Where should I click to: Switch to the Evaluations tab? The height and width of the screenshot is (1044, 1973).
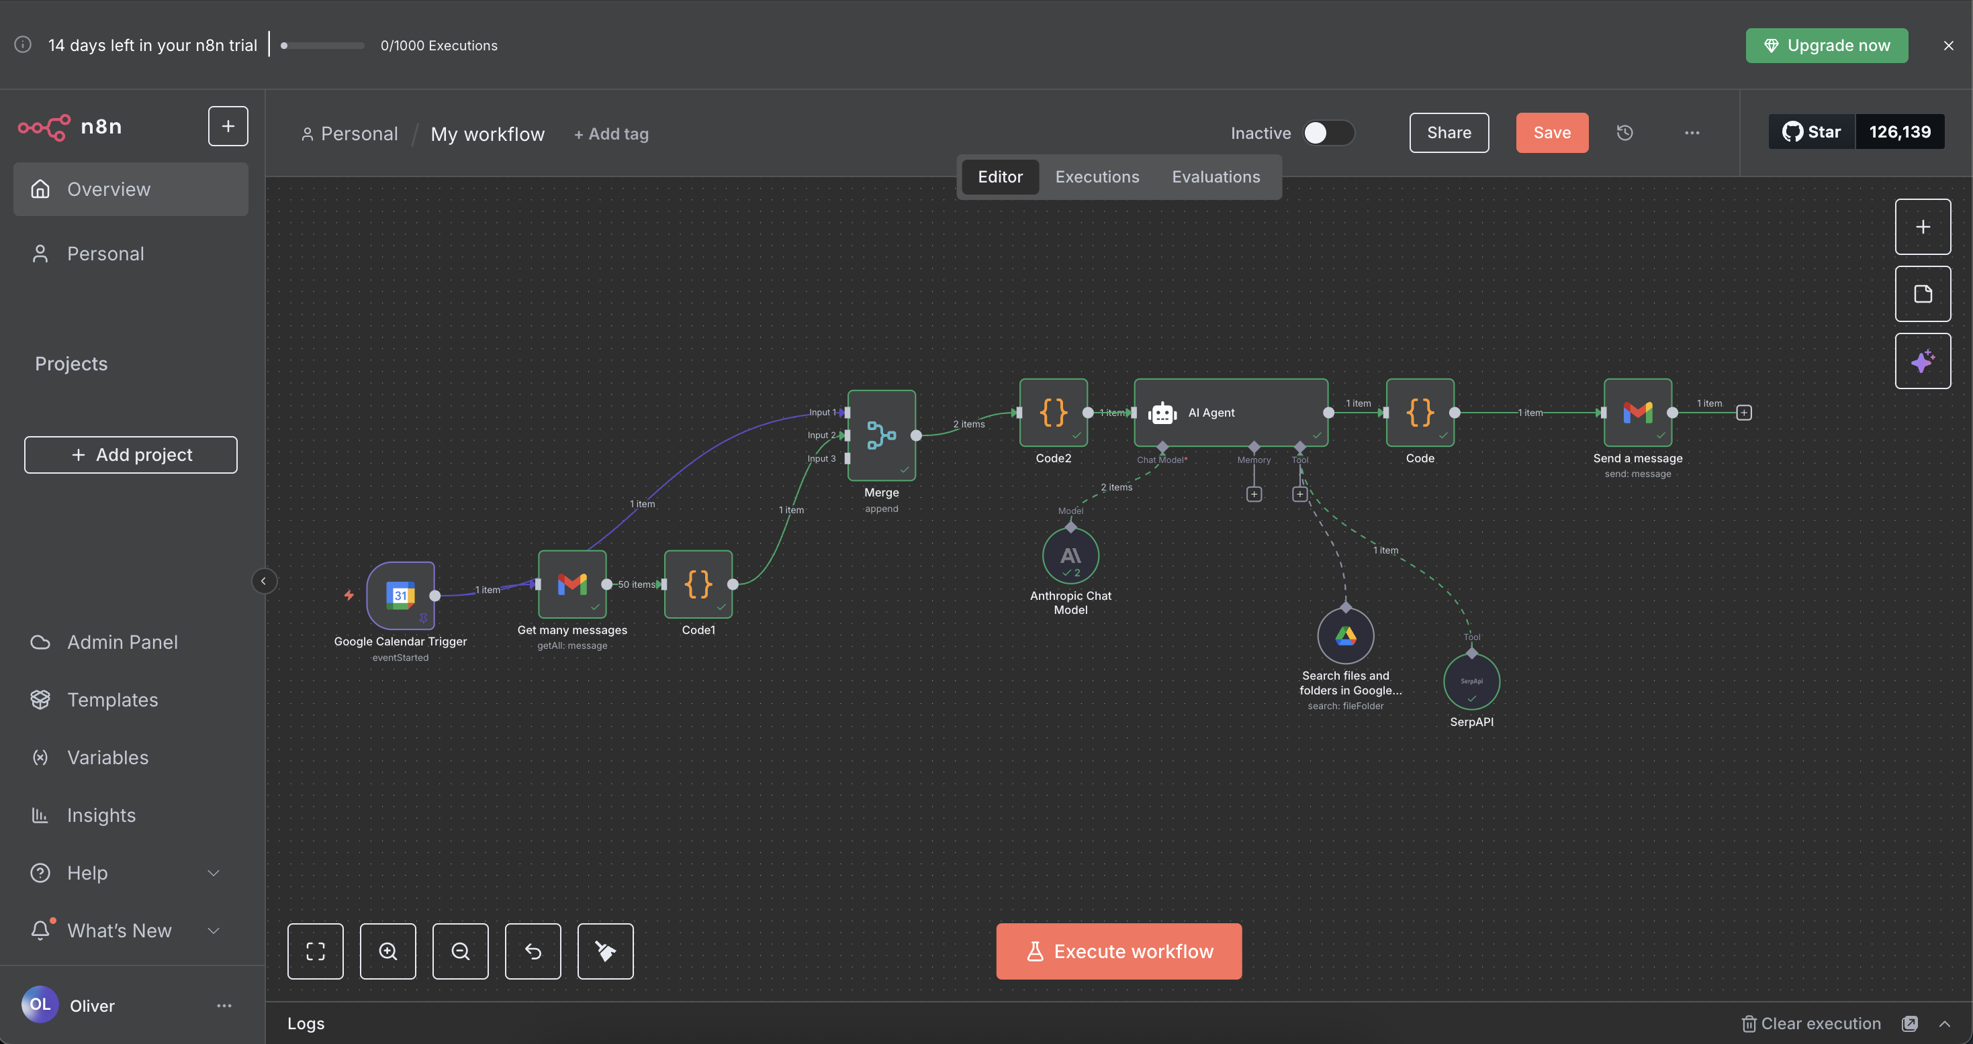[1215, 177]
